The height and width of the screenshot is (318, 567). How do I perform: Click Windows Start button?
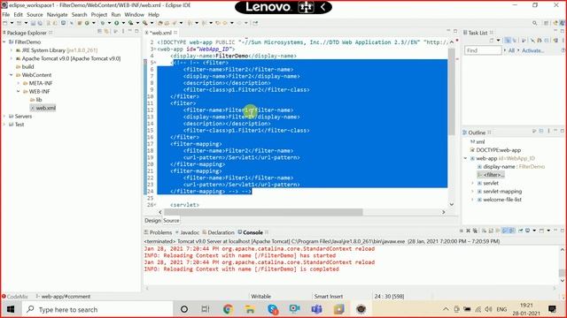(x=11, y=309)
